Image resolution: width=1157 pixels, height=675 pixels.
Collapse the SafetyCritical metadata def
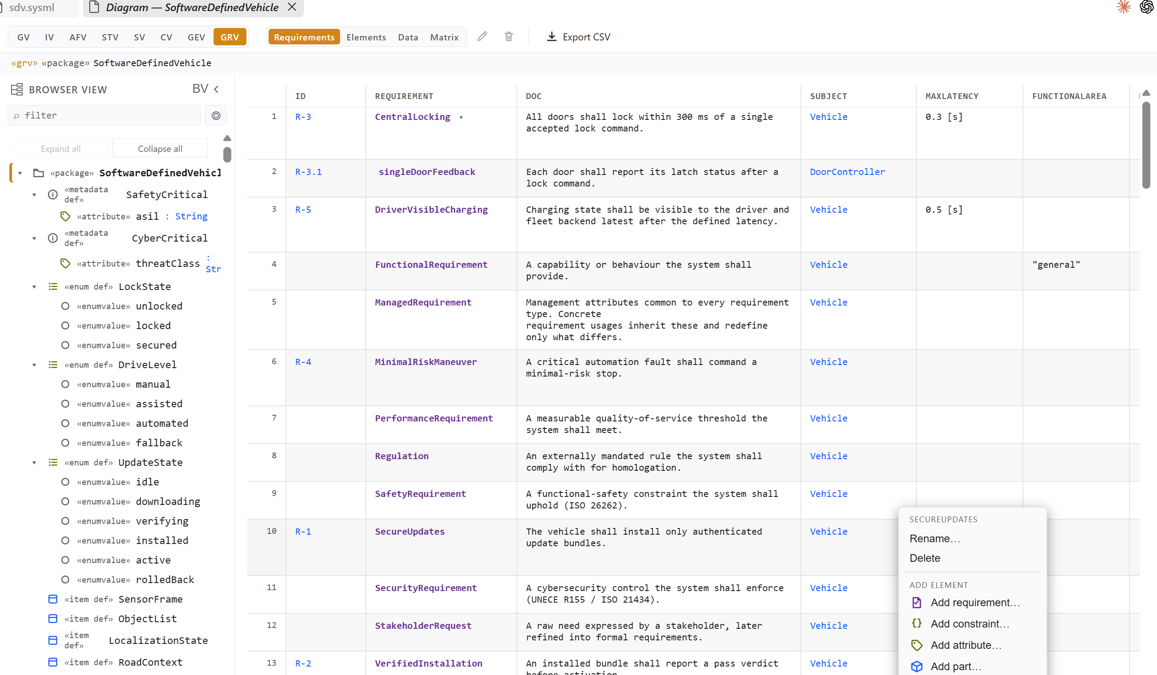tap(34, 195)
